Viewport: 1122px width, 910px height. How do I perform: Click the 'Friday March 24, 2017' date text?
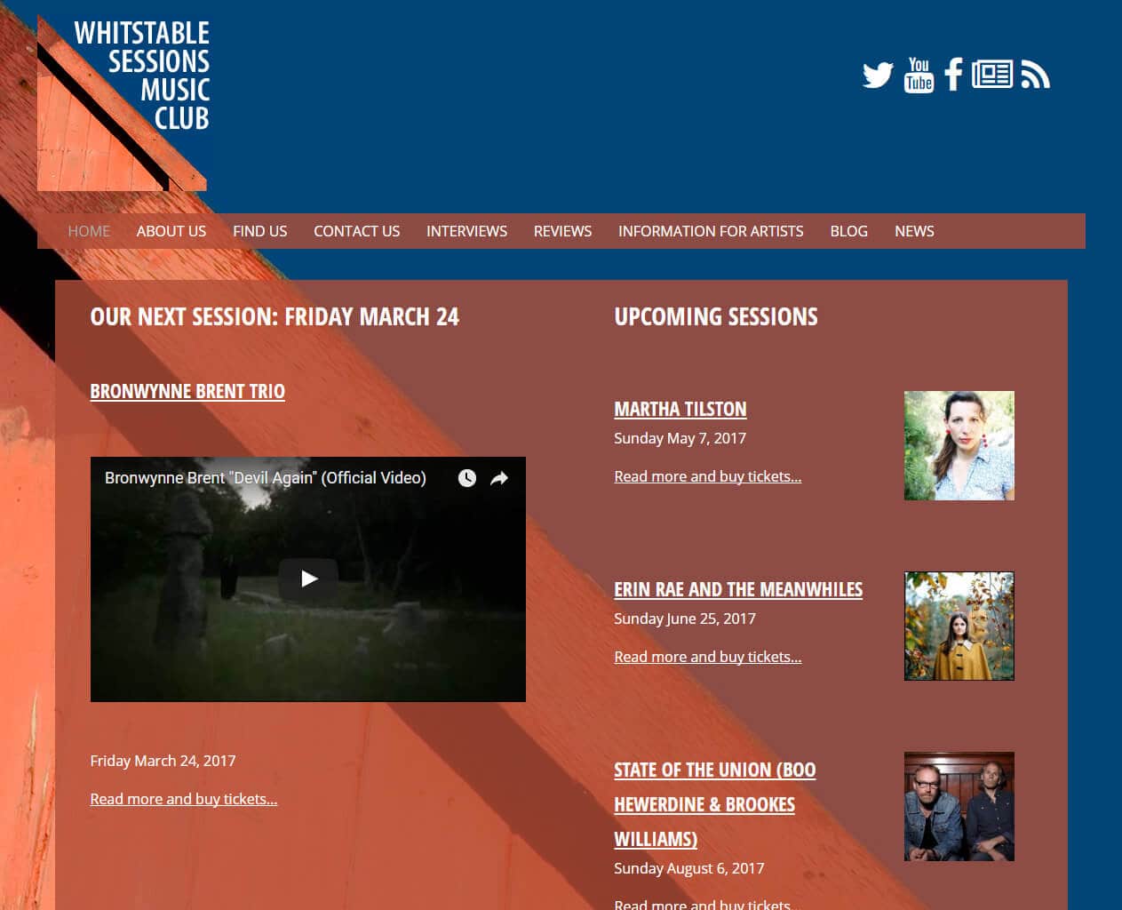pyautogui.click(x=163, y=761)
